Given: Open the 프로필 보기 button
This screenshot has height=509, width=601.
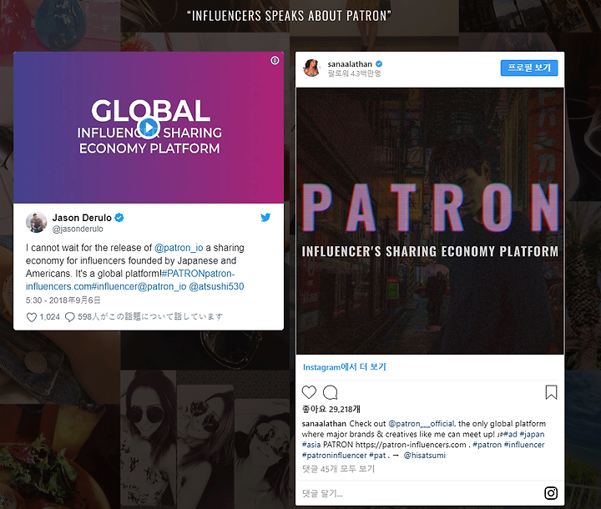Looking at the screenshot, I should coord(529,68).
